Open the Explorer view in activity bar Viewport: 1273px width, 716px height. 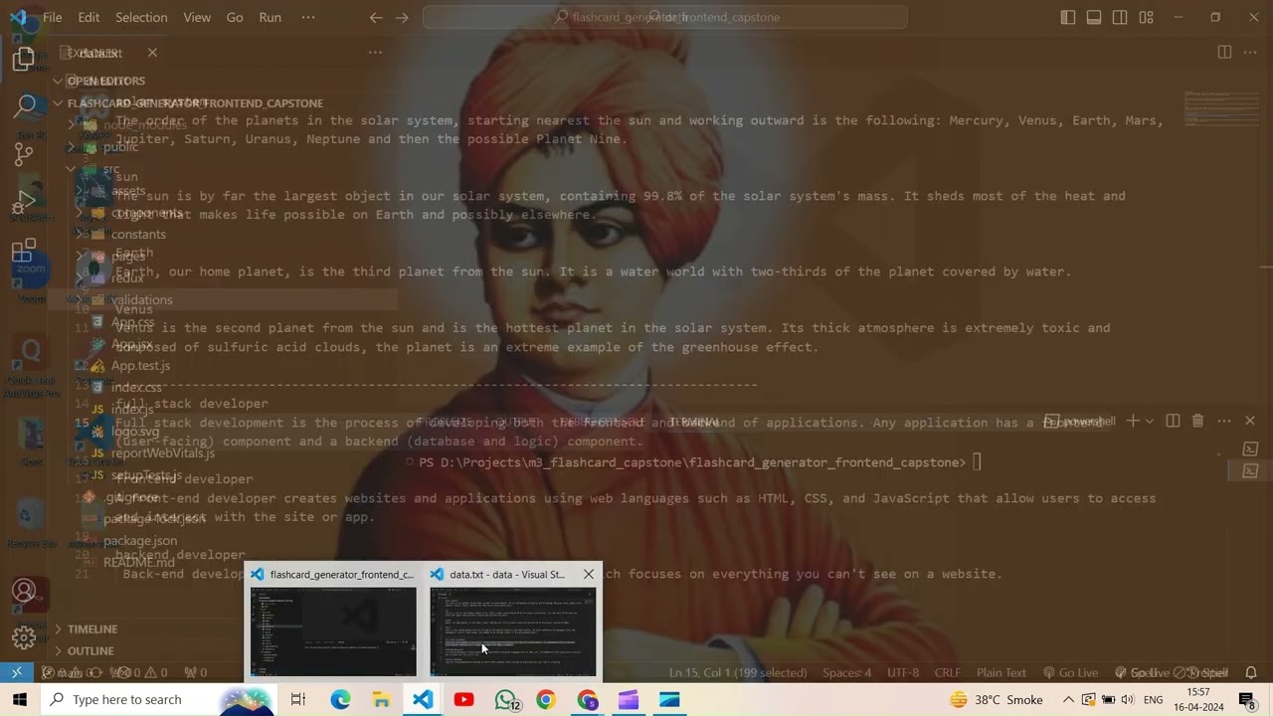(24, 60)
